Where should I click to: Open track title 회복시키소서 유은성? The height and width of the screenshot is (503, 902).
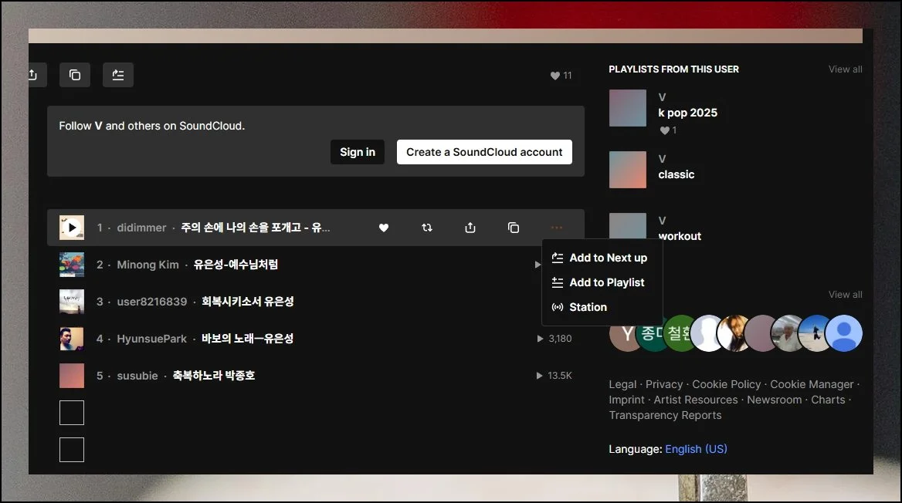point(247,302)
